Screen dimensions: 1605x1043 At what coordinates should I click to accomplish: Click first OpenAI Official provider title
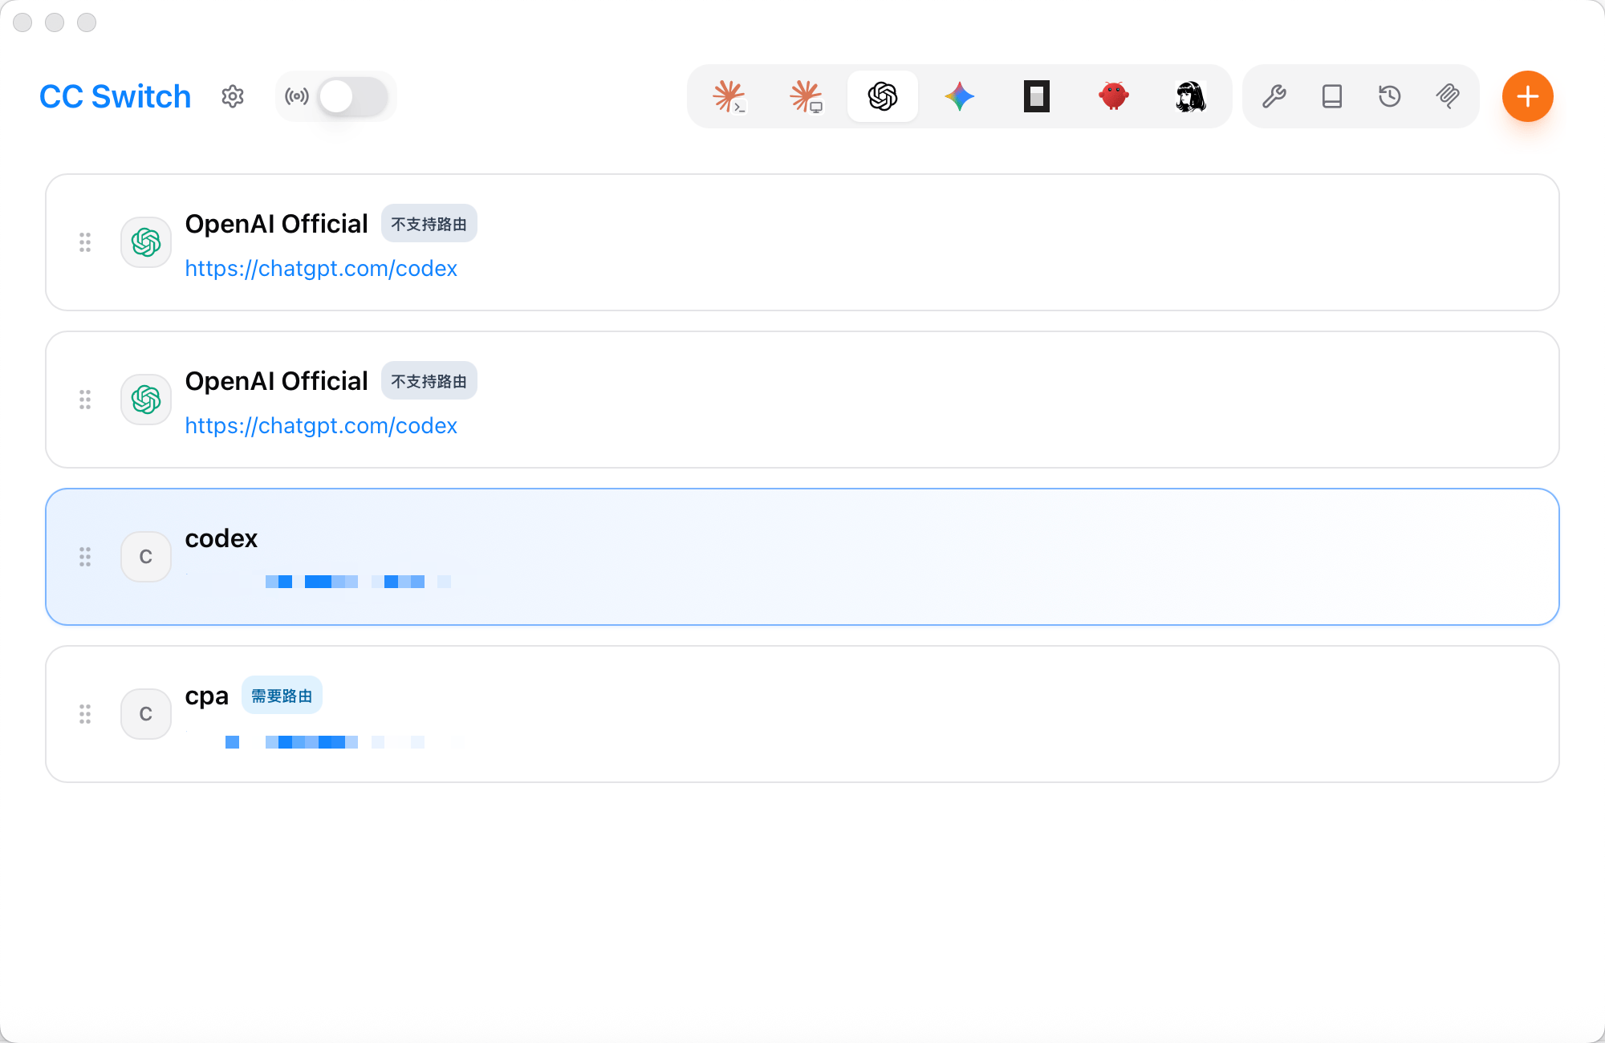click(x=277, y=224)
